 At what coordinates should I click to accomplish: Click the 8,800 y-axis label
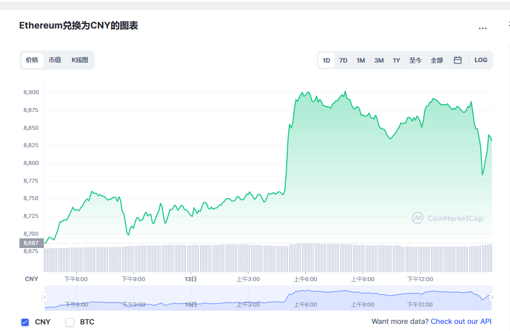(x=31, y=163)
